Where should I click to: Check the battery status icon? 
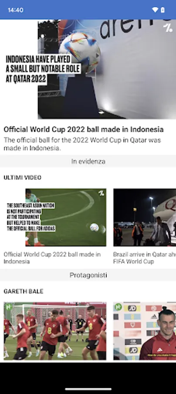[x=163, y=10]
